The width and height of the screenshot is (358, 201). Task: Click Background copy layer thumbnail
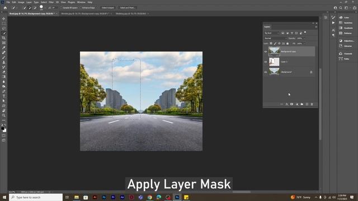(274, 51)
